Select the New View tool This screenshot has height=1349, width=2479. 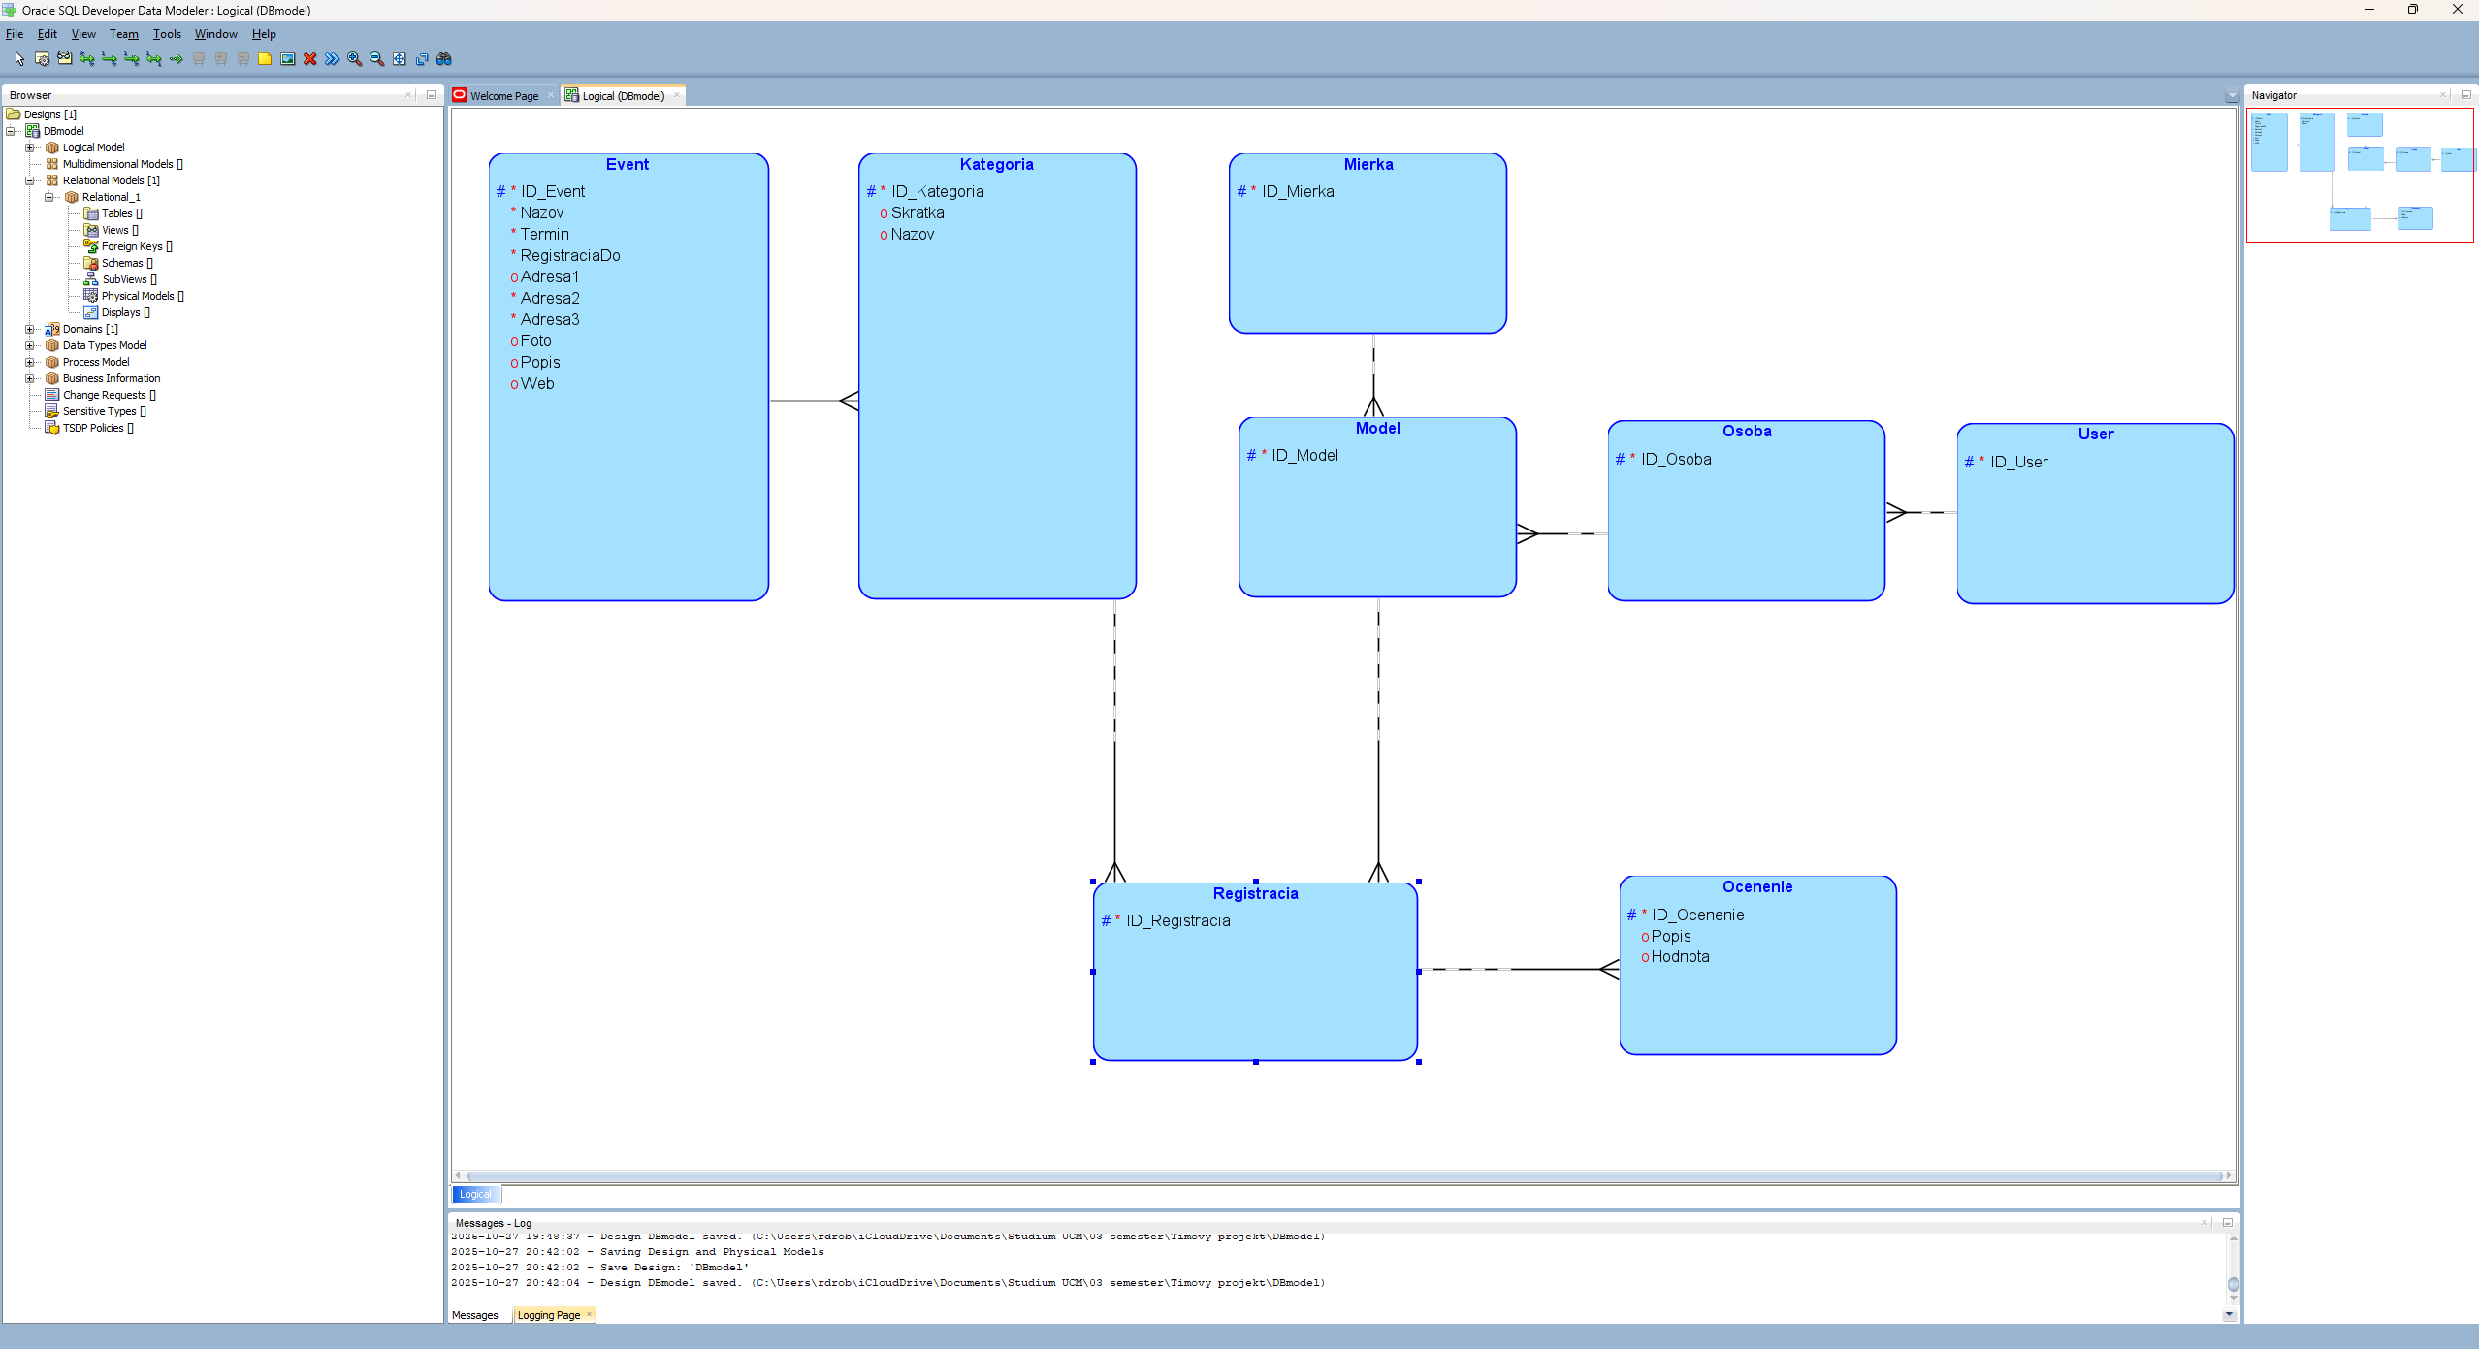[64, 59]
